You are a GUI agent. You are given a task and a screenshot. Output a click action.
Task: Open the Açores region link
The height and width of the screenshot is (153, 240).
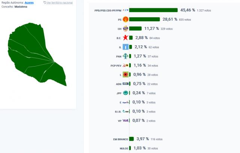coord(30,3)
